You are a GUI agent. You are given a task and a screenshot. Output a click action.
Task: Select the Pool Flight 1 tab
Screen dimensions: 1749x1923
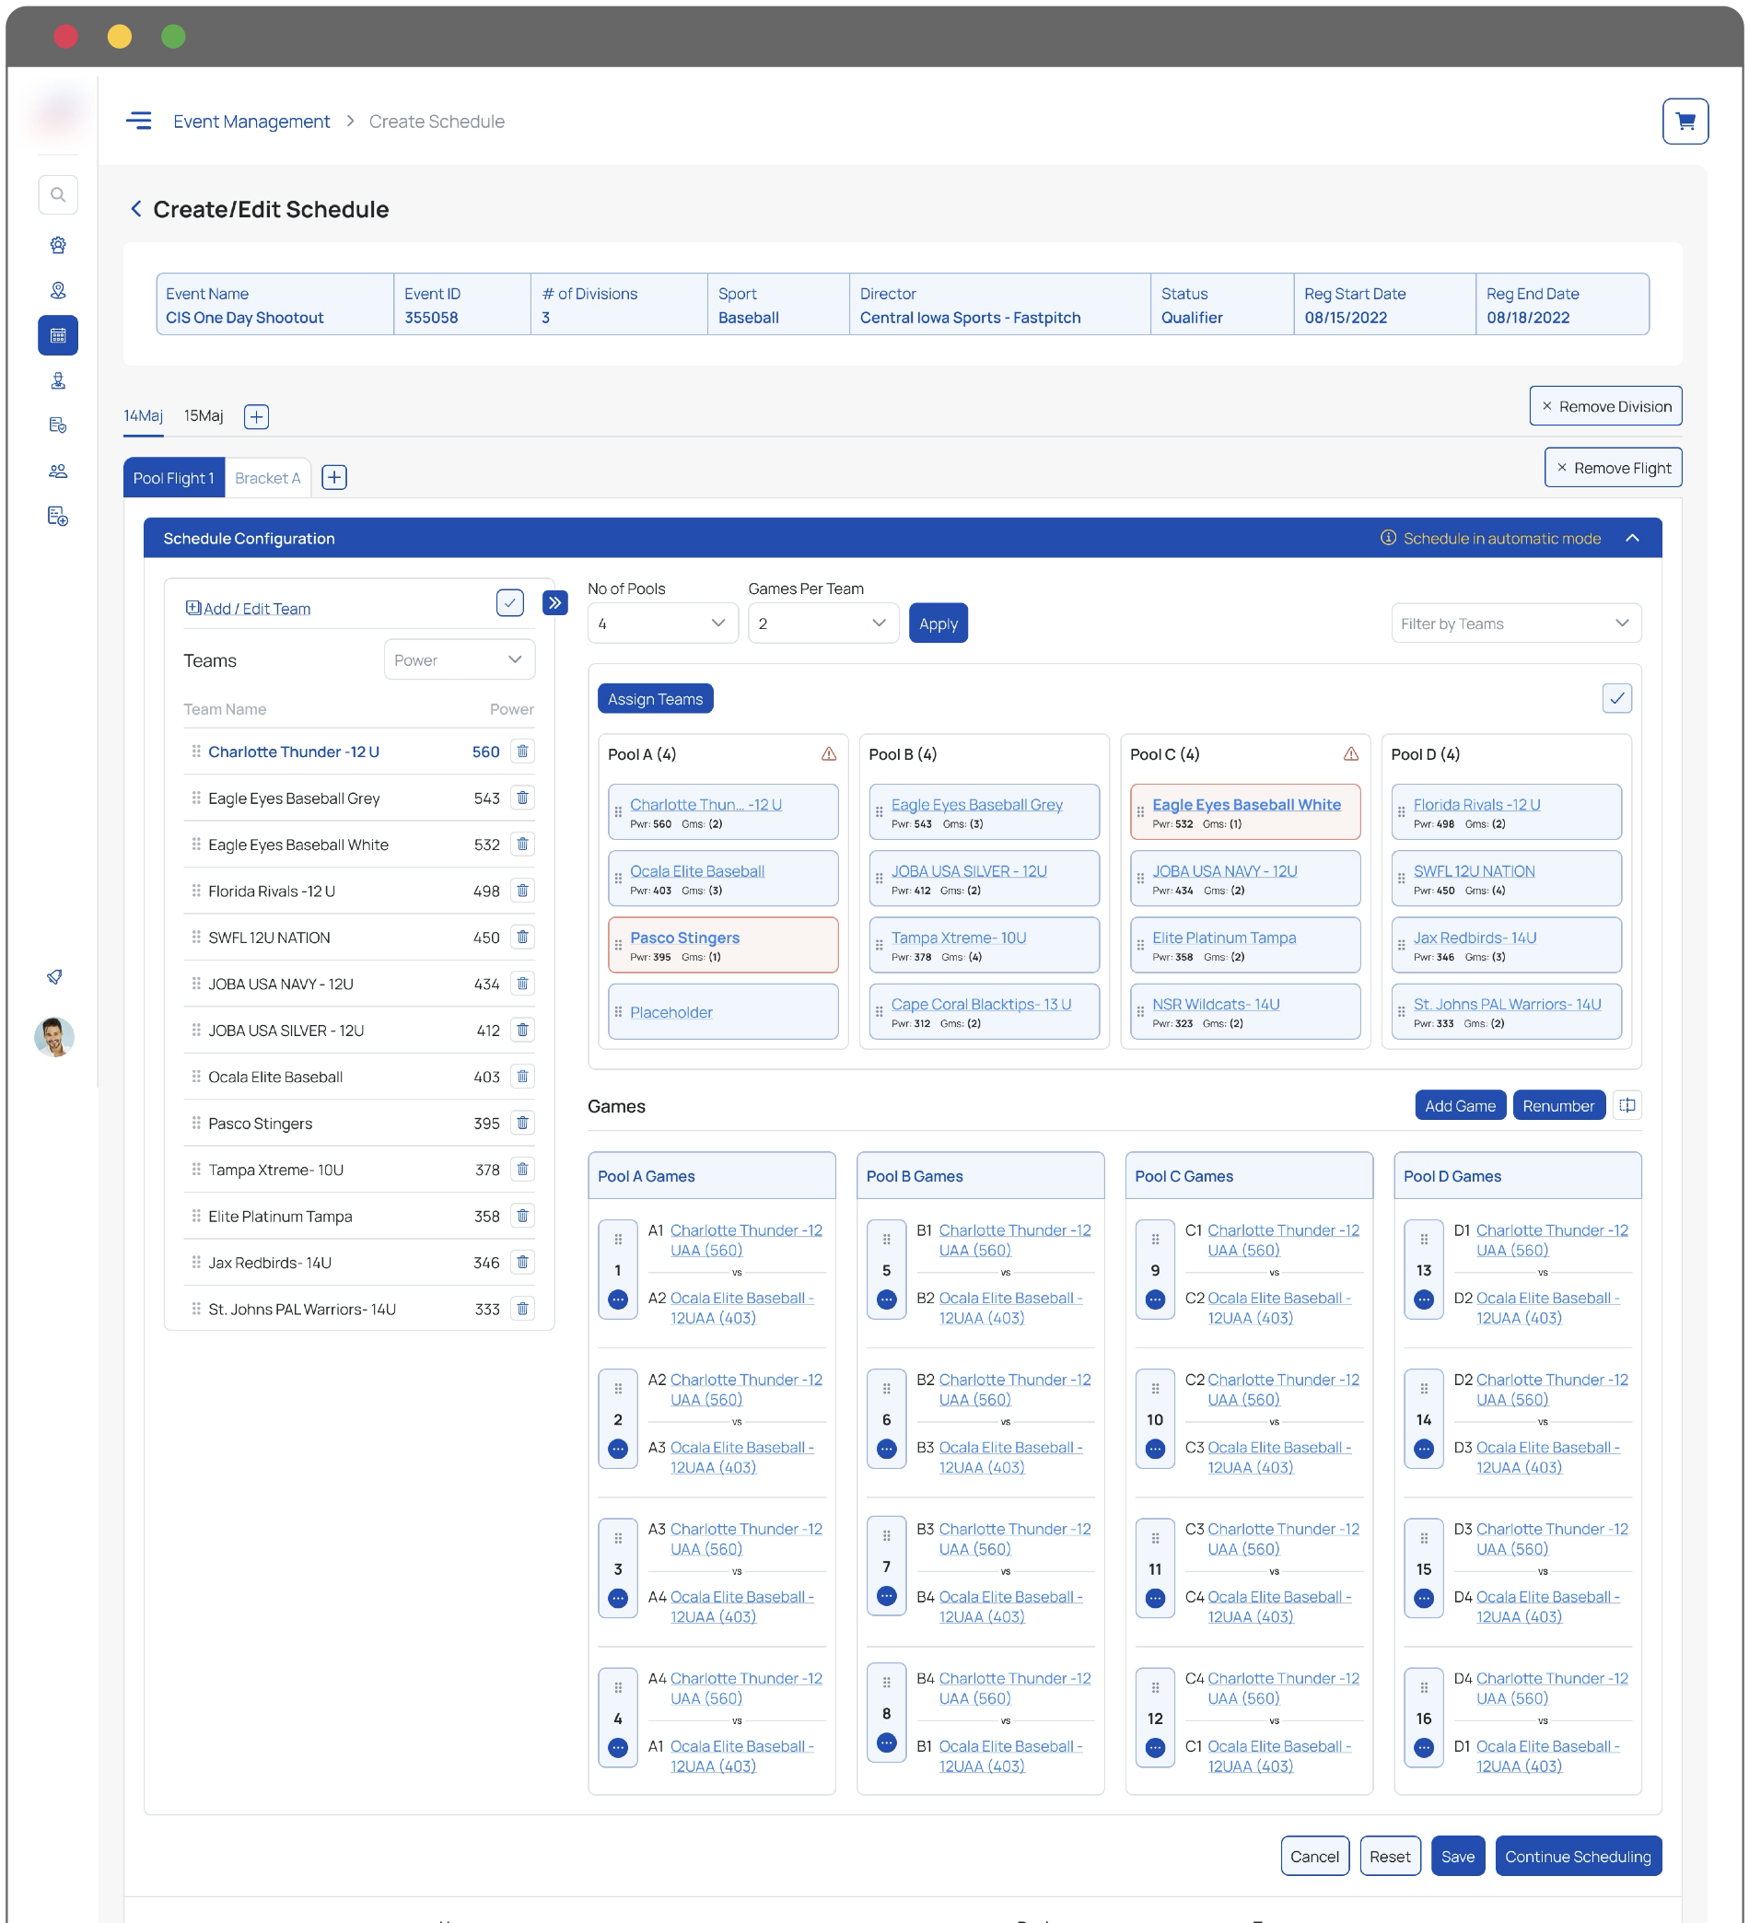click(x=173, y=478)
